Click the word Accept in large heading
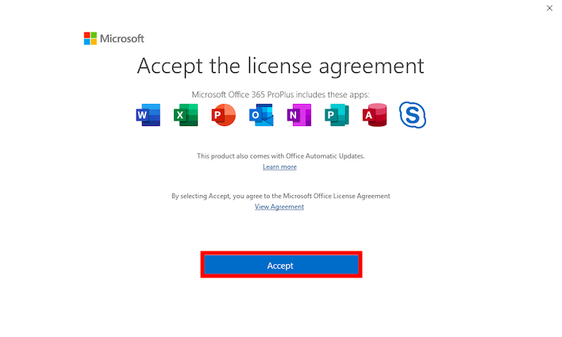Screen dimensions: 562x337 [170, 67]
